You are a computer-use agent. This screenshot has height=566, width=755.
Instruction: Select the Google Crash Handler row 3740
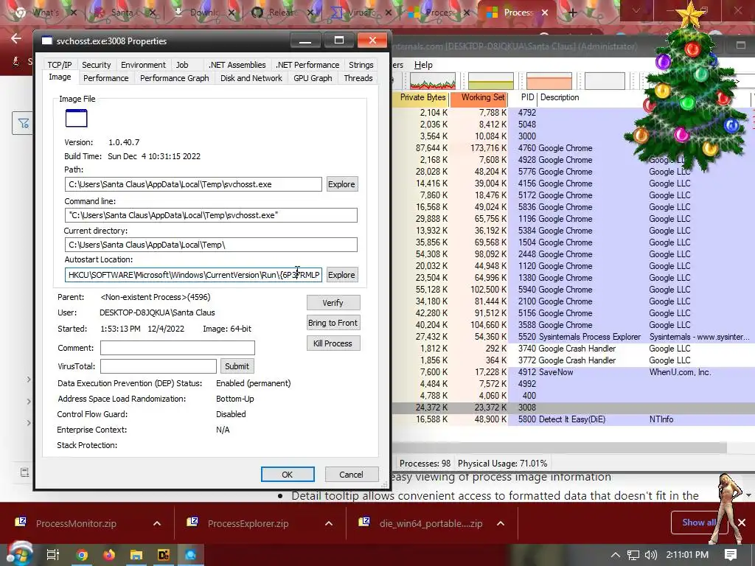(x=573, y=349)
